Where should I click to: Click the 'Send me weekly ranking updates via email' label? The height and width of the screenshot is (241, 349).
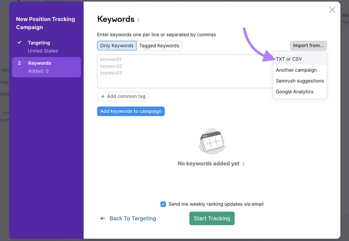[x=216, y=204]
